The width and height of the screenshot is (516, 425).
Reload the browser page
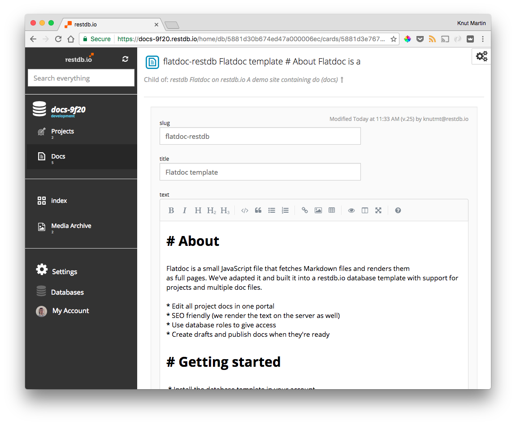point(58,39)
